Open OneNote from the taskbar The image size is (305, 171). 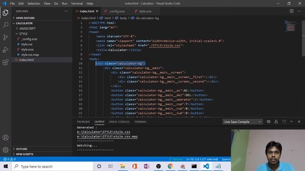[146, 166]
